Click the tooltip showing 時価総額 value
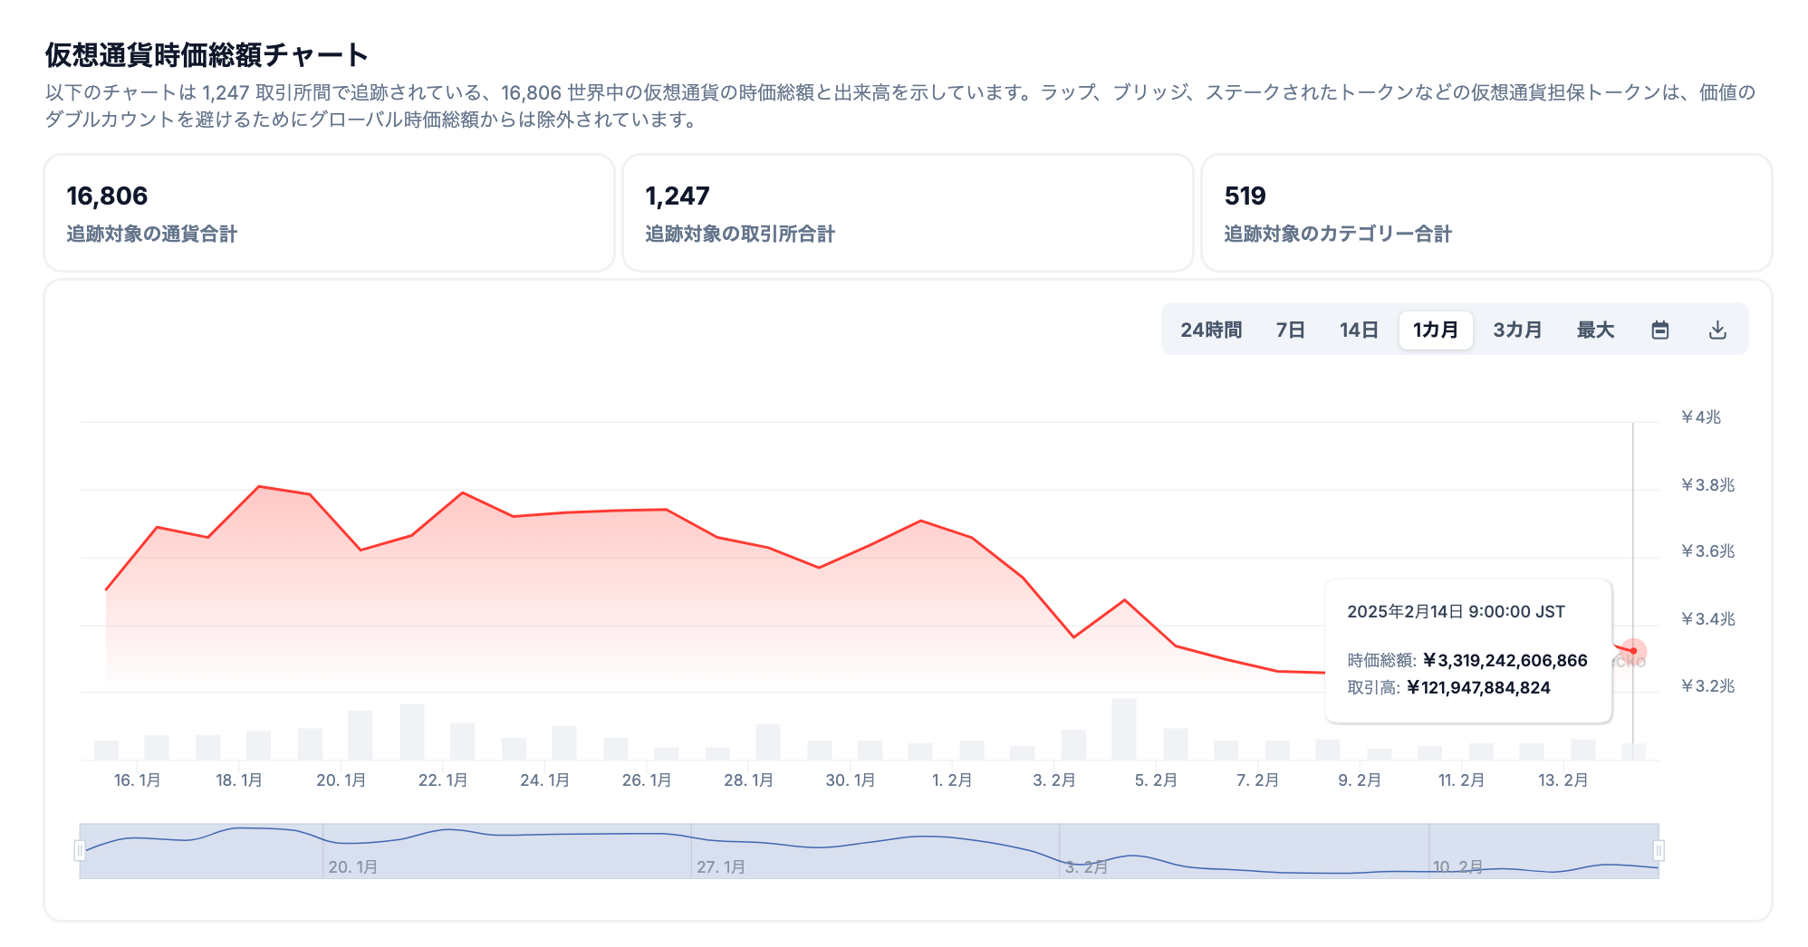The width and height of the screenshot is (1808, 947). tap(1469, 660)
